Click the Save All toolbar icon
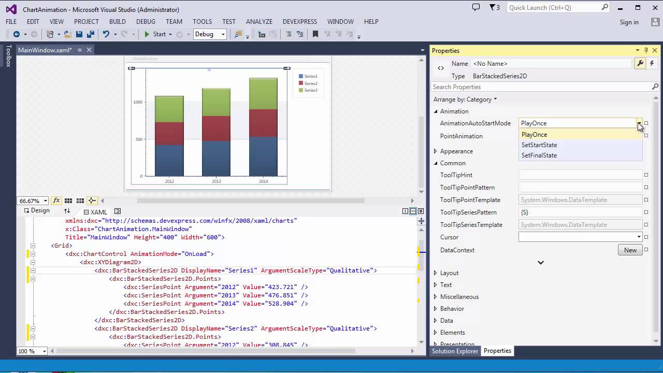Image resolution: width=663 pixels, height=373 pixels. click(x=91, y=34)
